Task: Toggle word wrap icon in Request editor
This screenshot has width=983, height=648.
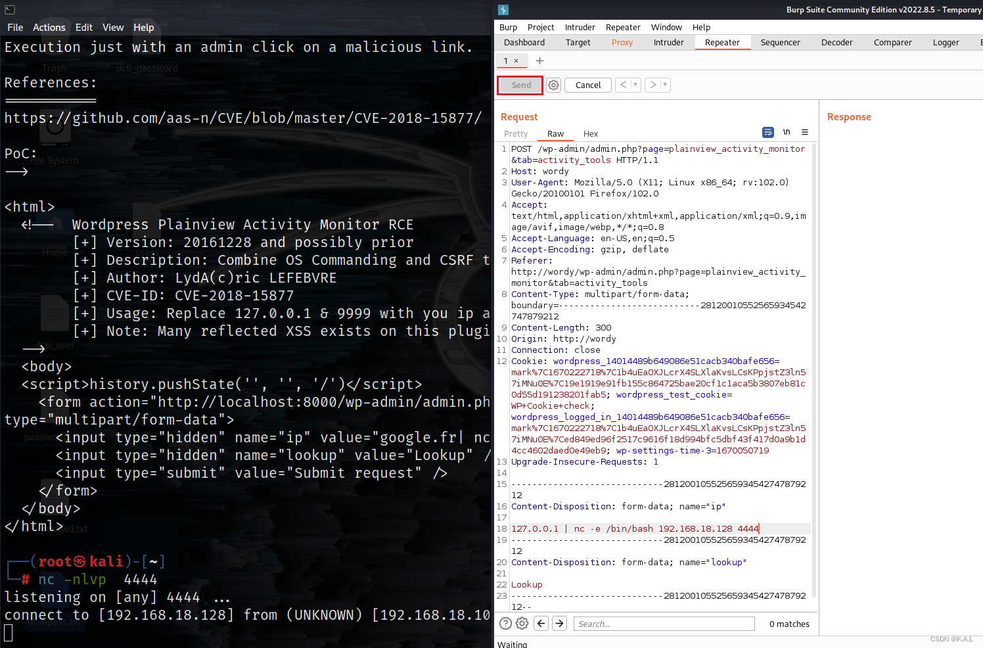Action: point(768,132)
